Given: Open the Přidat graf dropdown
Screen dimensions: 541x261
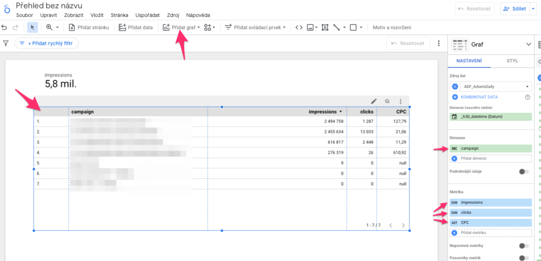Looking at the screenshot, I should 182,27.
